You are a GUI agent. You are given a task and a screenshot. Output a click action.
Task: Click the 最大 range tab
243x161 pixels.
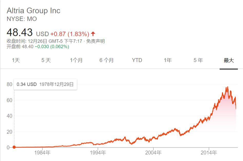[229, 60]
